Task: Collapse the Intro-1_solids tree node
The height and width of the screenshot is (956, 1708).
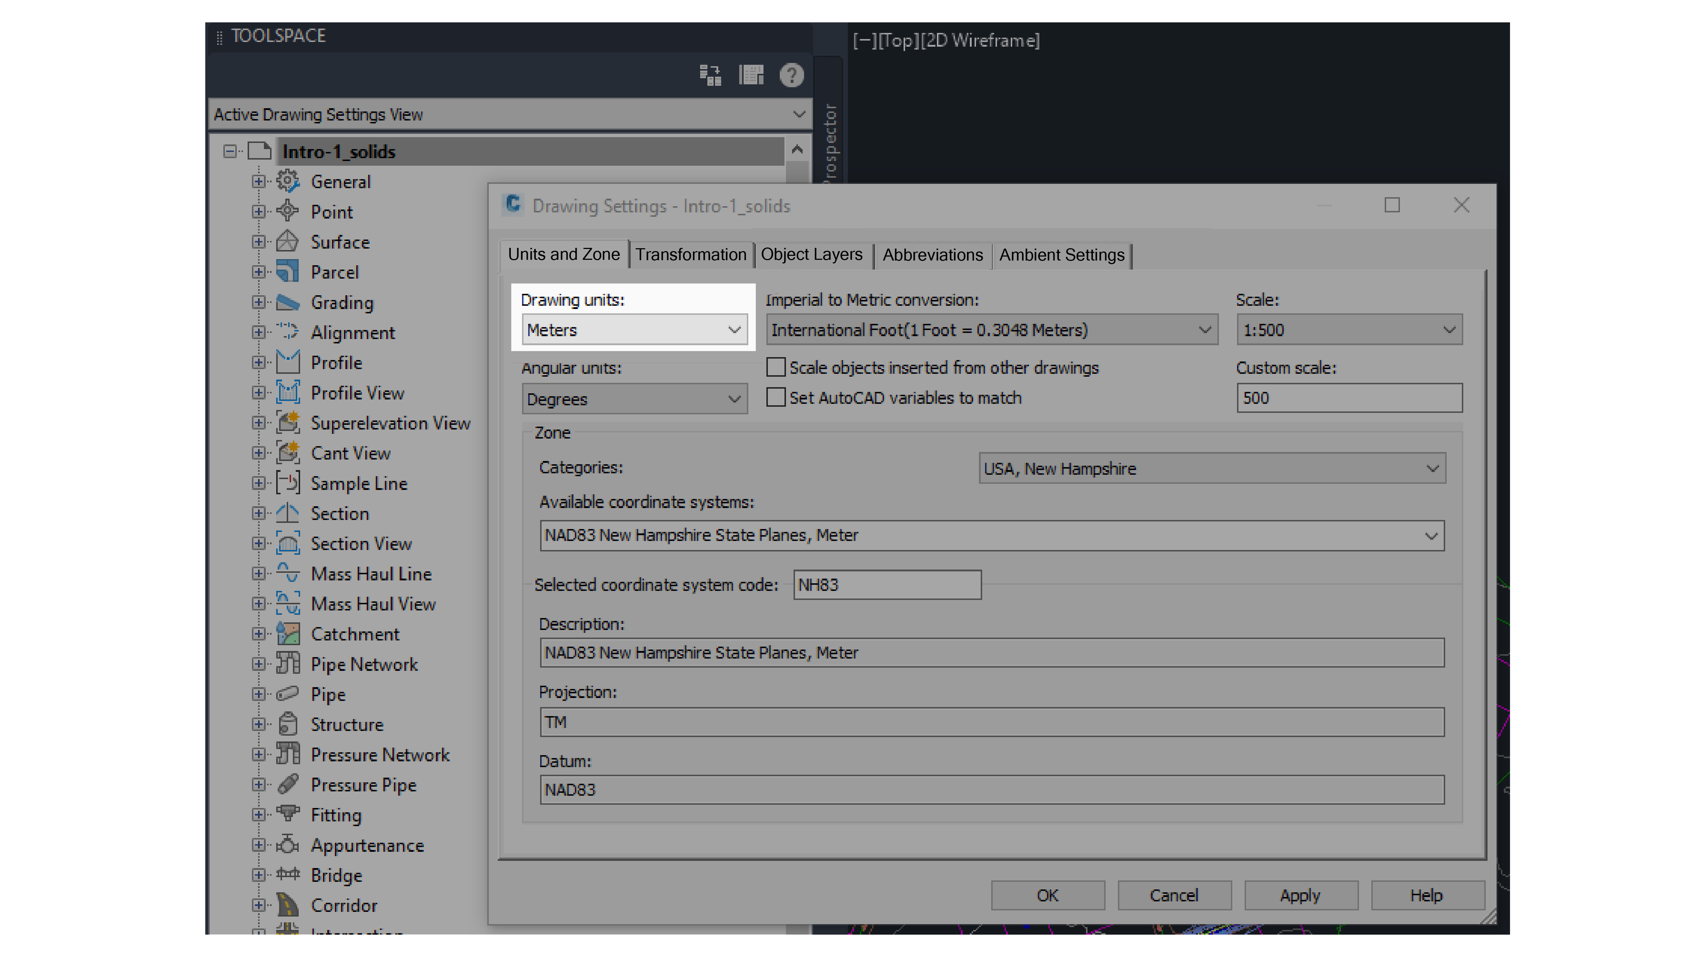Action: pos(230,152)
